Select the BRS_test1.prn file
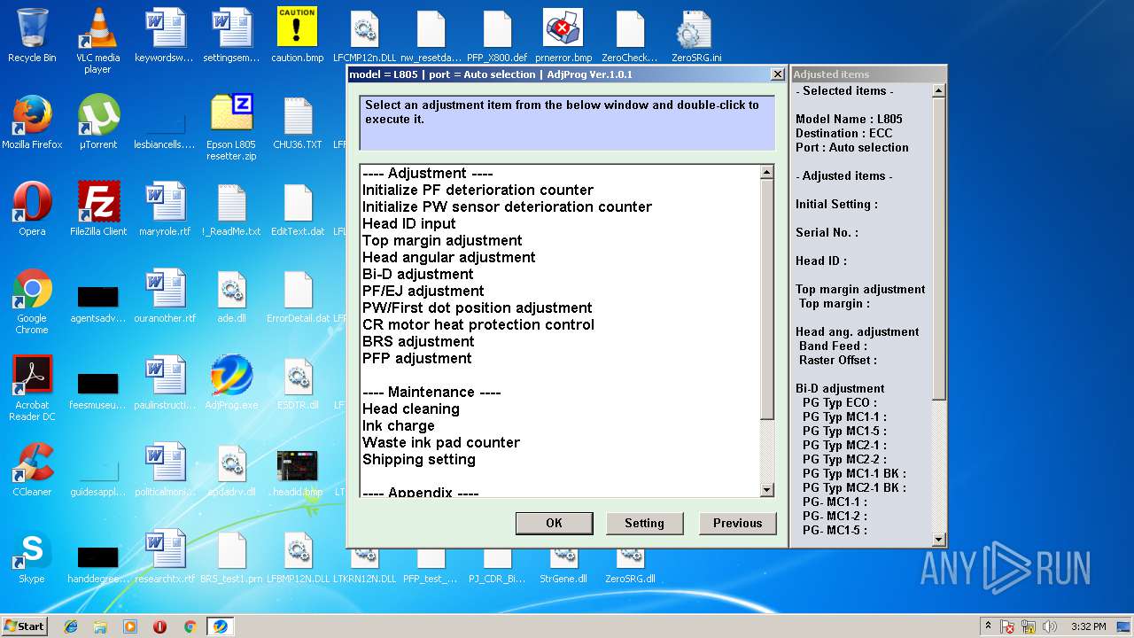The width and height of the screenshot is (1134, 638). coord(231,556)
